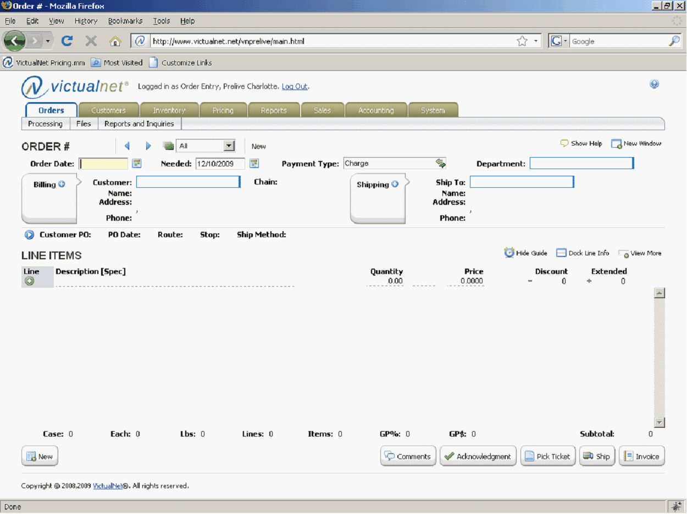Click the Payment Type swap arrows icon

click(x=441, y=163)
